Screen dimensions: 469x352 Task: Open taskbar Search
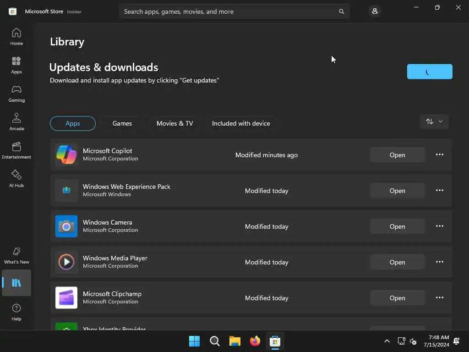click(215, 341)
